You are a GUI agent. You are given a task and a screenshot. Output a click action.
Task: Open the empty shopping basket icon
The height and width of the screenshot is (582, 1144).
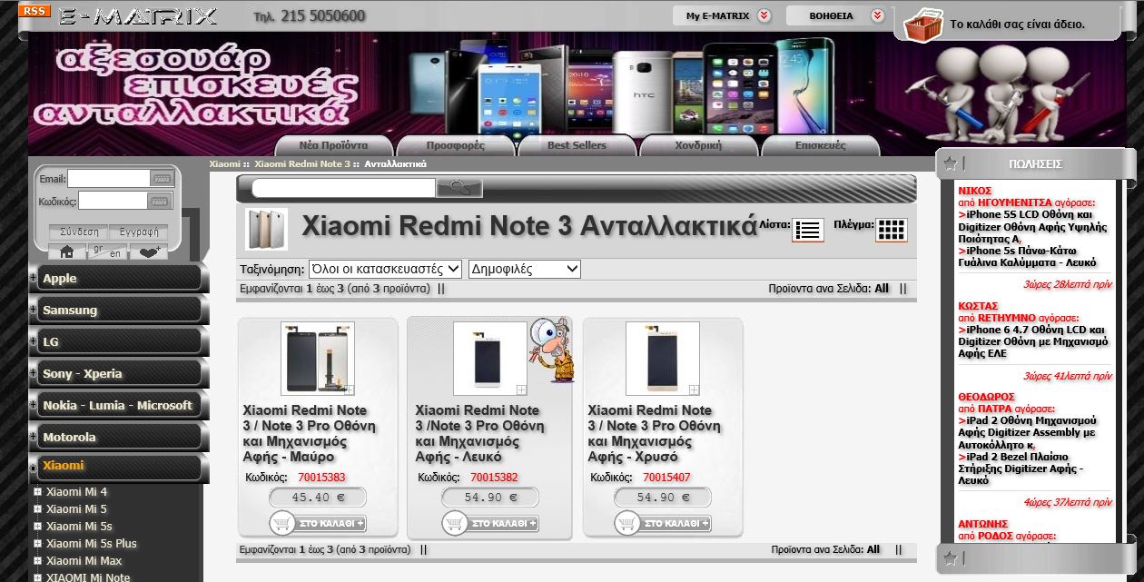point(923,25)
